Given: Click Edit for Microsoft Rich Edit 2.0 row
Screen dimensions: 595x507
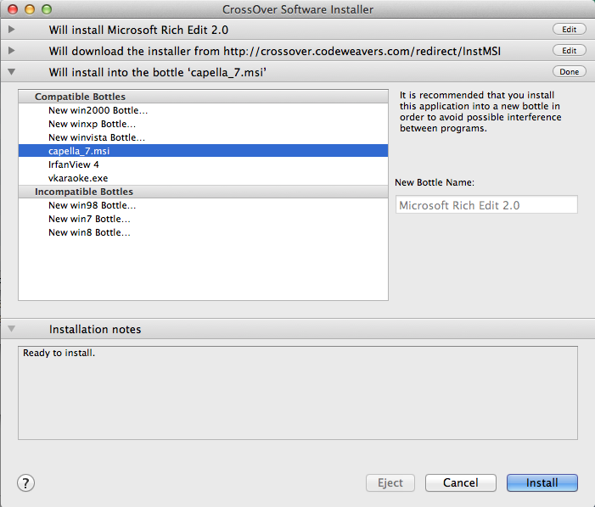Looking at the screenshot, I should click(570, 29).
